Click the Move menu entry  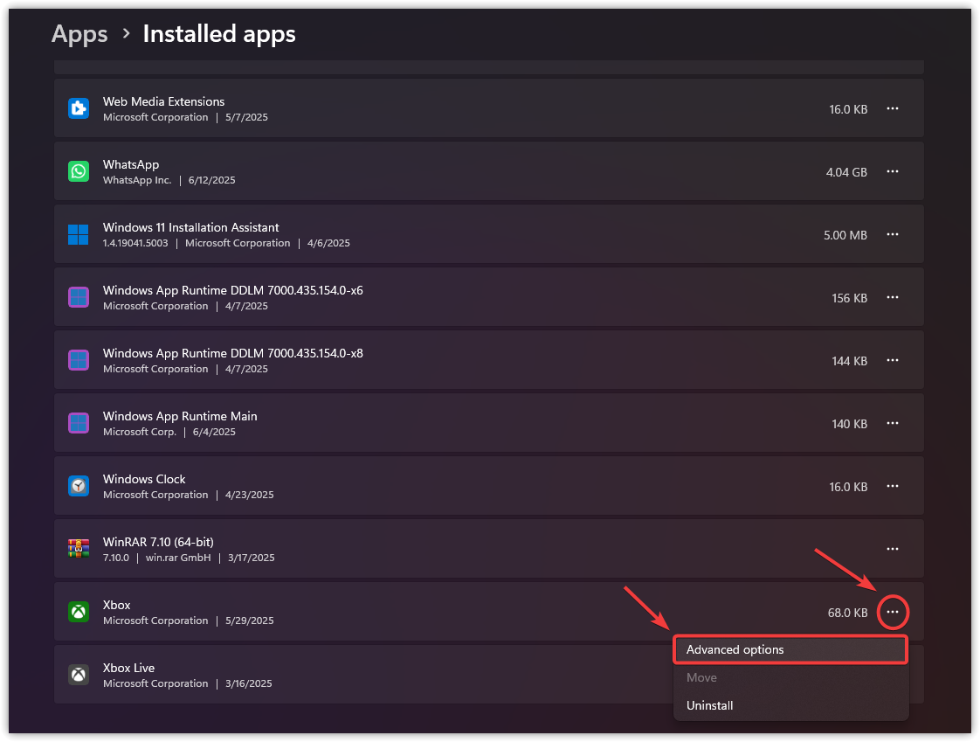701,677
